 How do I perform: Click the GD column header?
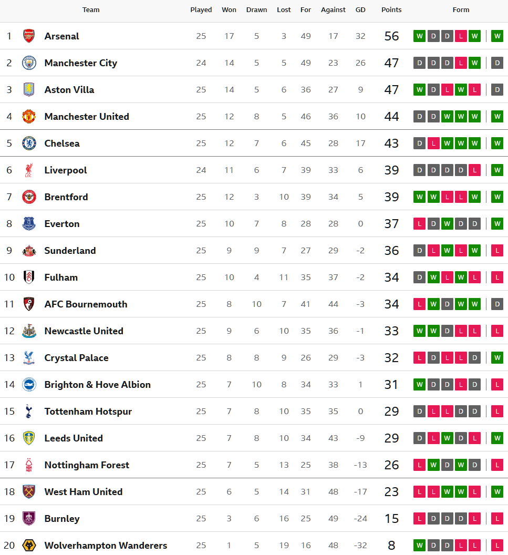[x=360, y=9]
